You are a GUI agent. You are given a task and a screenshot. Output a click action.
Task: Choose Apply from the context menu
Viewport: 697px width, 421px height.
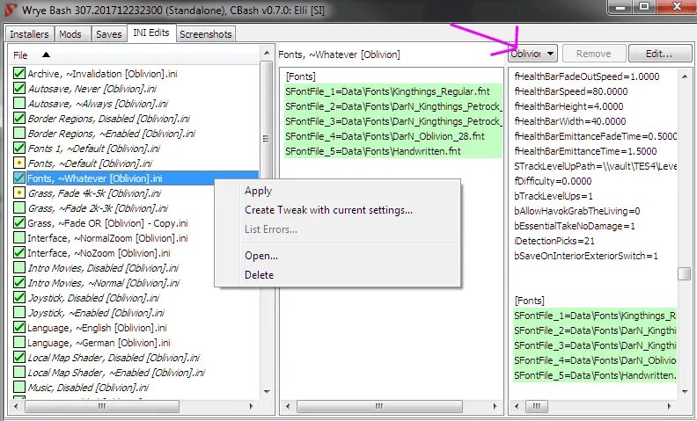[x=258, y=191]
